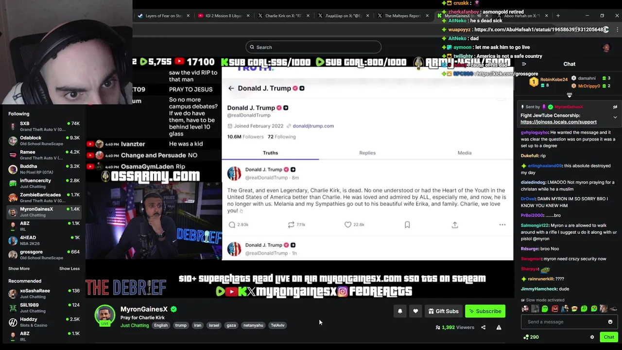The image size is (622, 350).
Task: Open grossgore's channel in the sidebar
Action: (44, 255)
